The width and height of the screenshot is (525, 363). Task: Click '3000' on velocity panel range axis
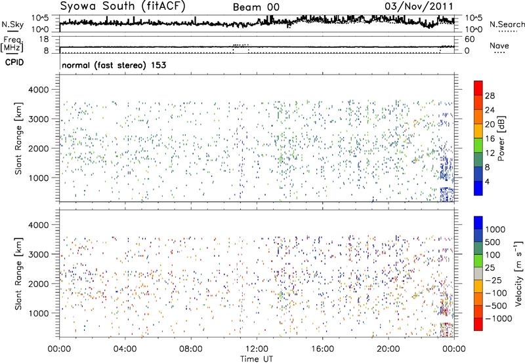click(x=38, y=254)
